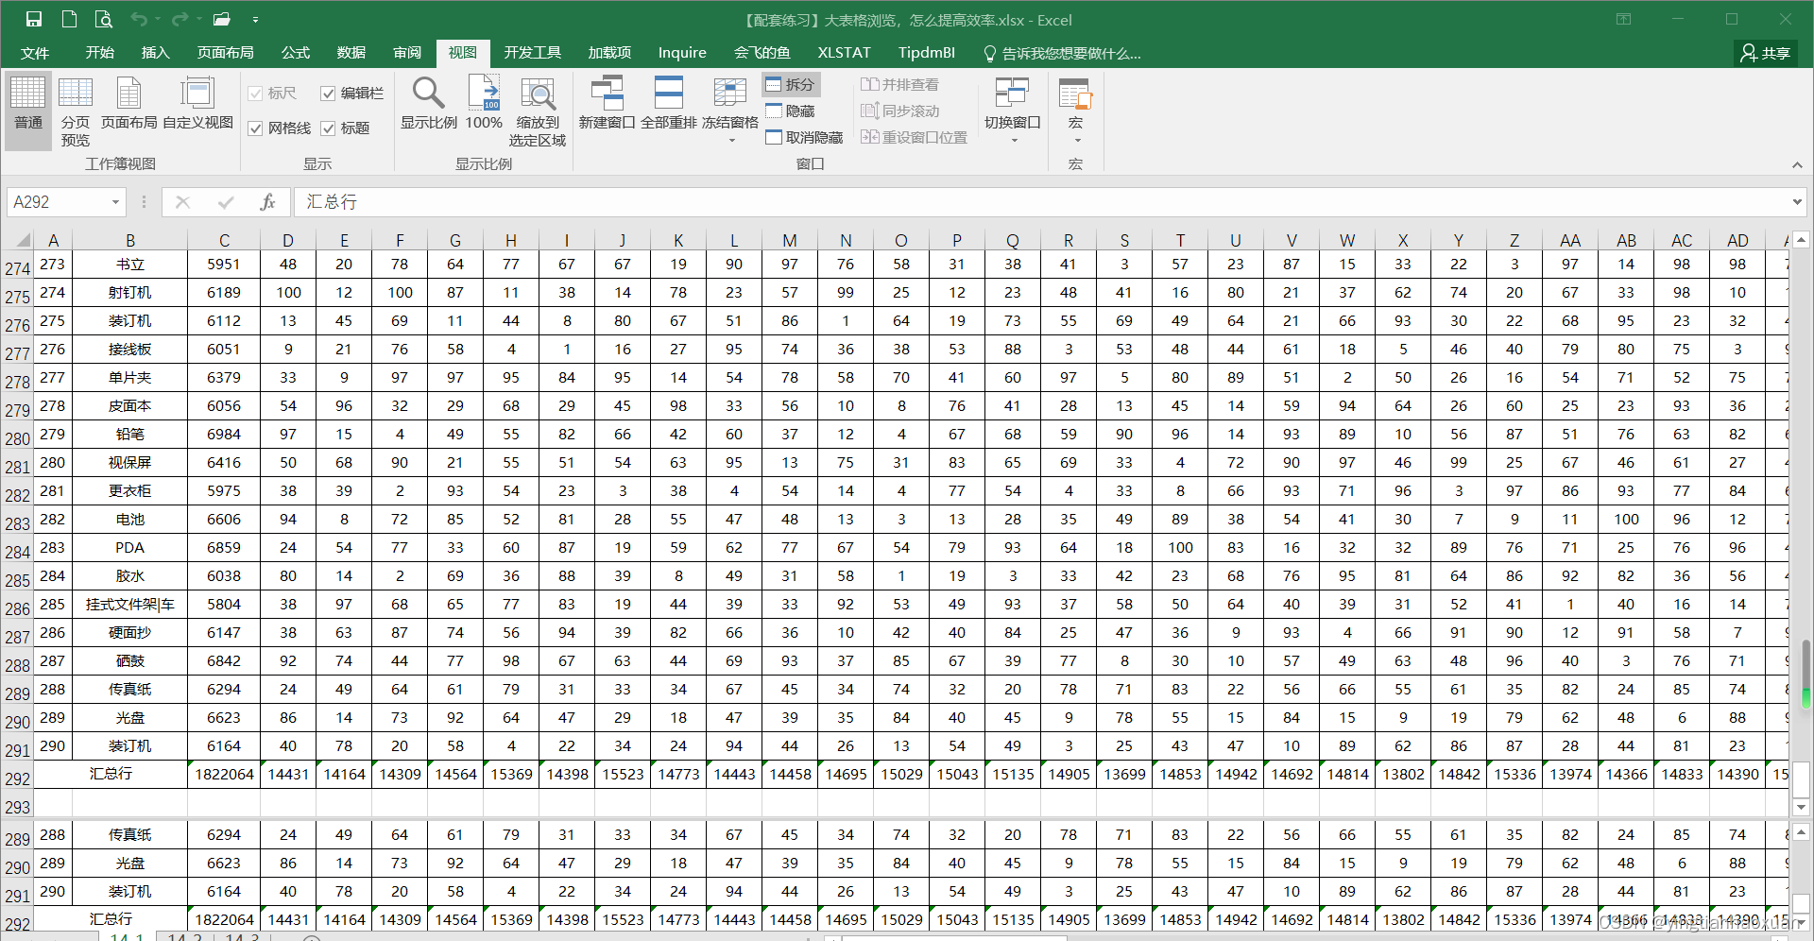This screenshot has width=1814, height=941.
Task: Open 自定义视图 custom views
Action: pyautogui.click(x=197, y=104)
